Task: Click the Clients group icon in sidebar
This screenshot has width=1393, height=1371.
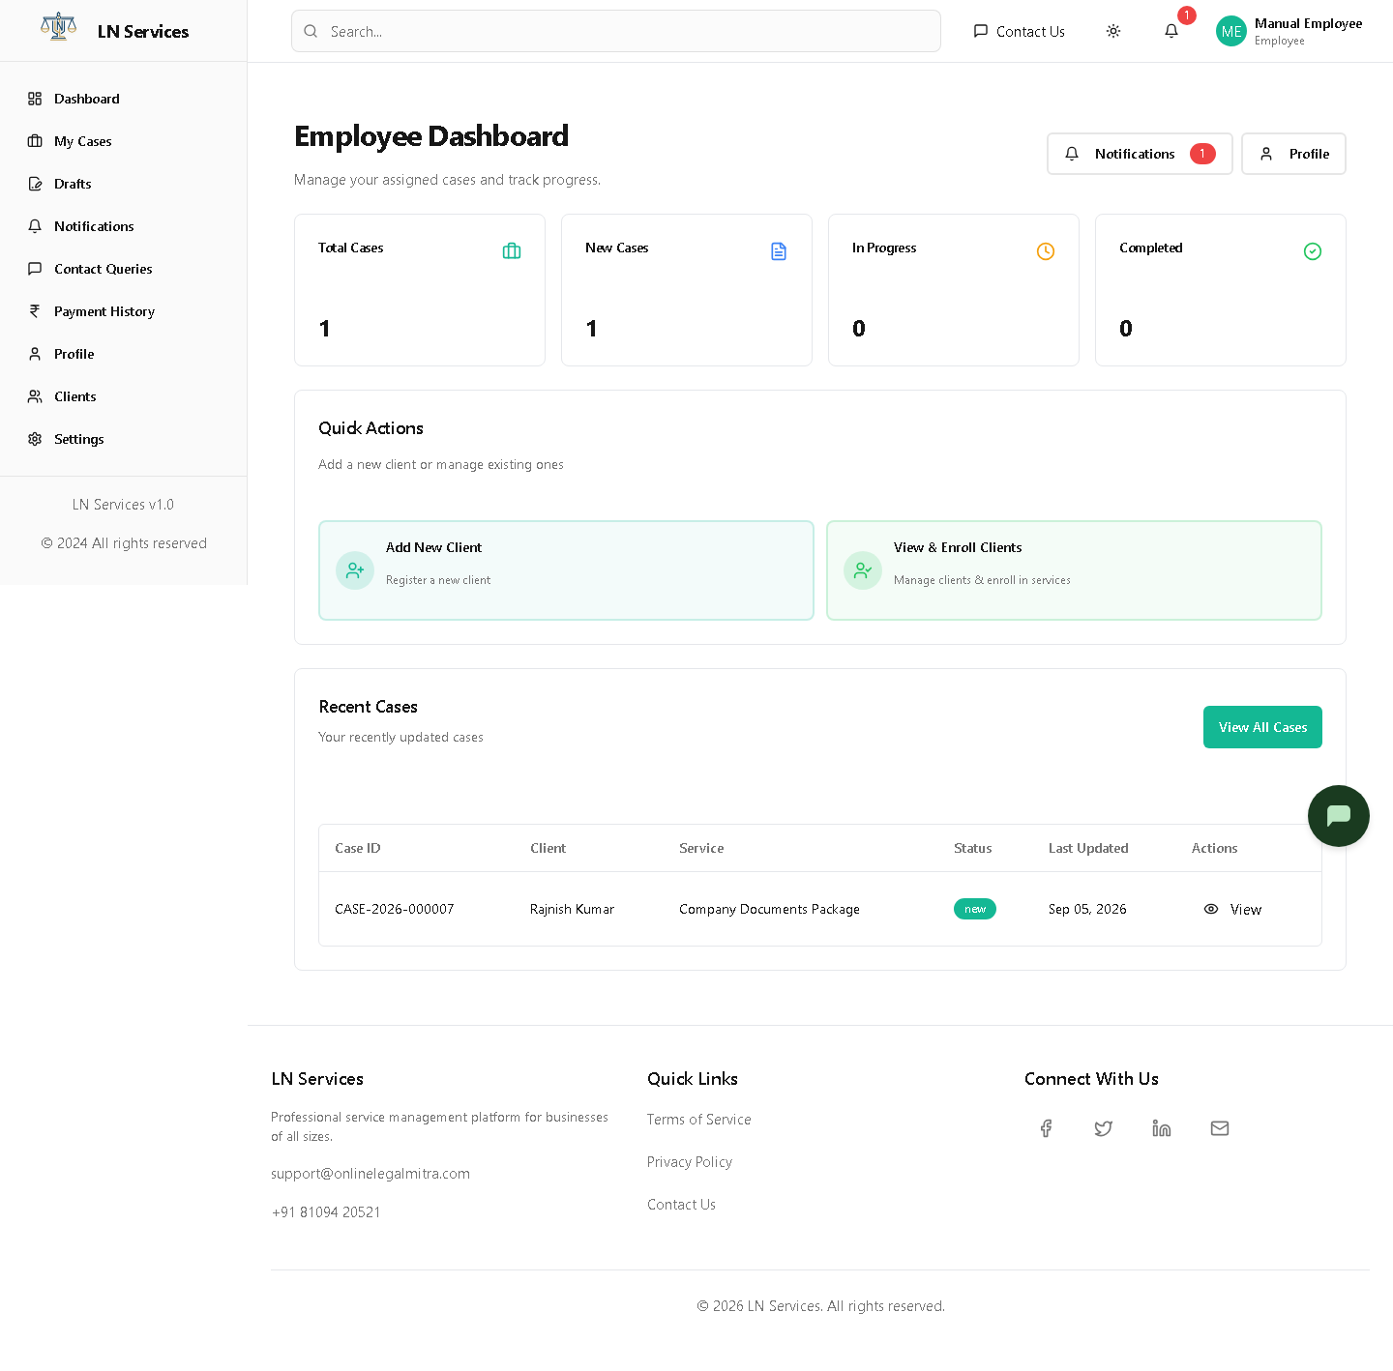Action: coord(35,396)
